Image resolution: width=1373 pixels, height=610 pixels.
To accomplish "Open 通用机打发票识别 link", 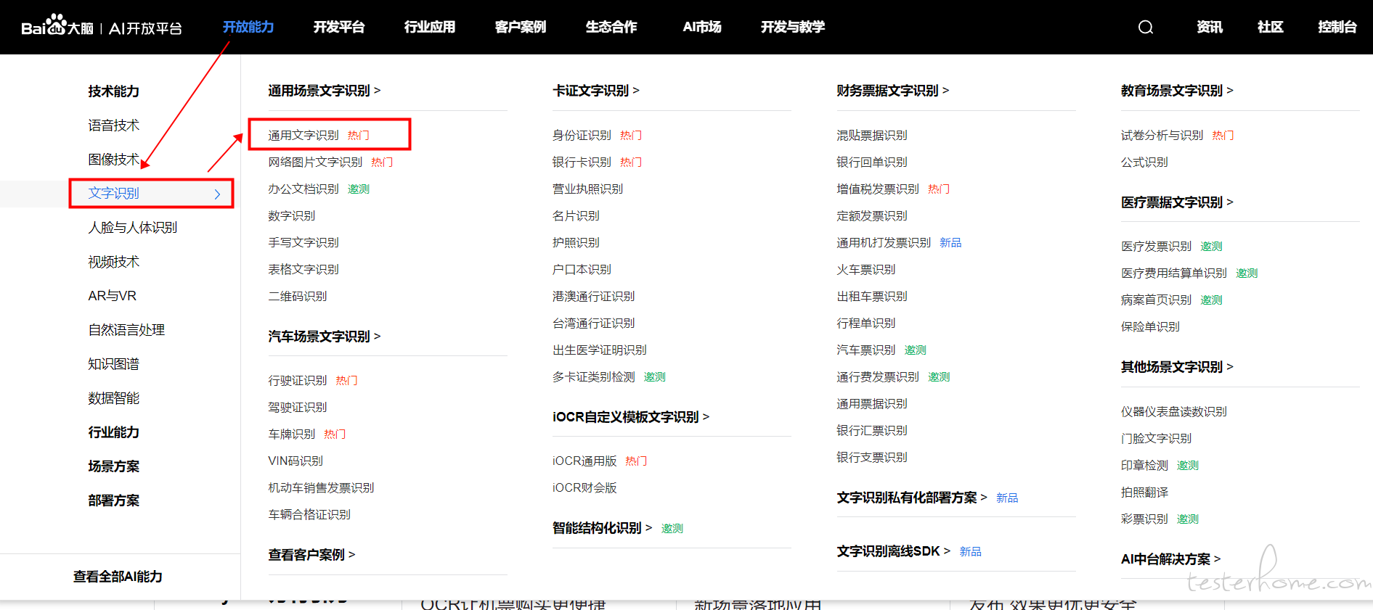I will point(884,243).
